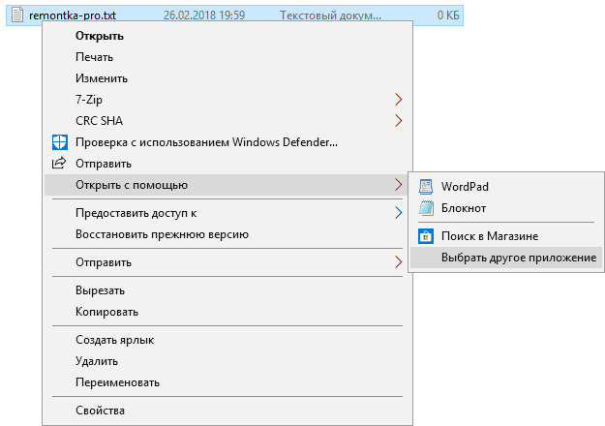Choose Копировать to copy the file
The height and width of the screenshot is (426, 605).
227,312
